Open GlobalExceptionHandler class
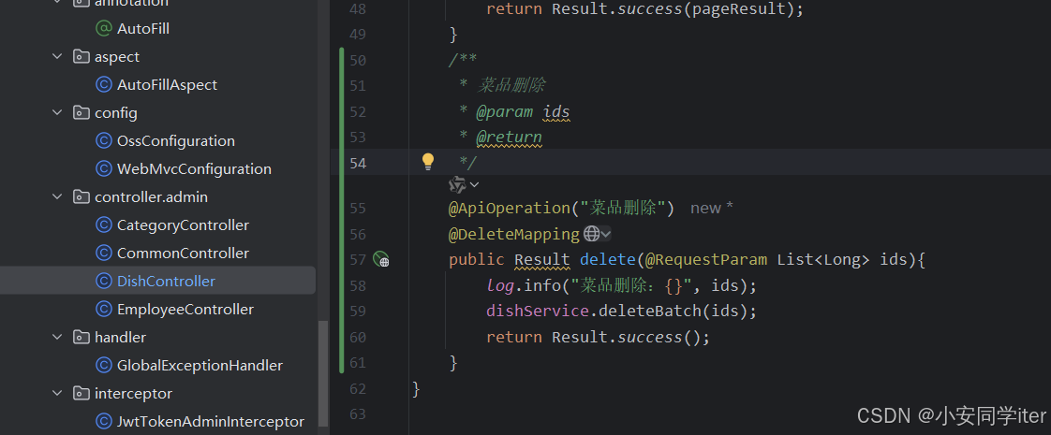1051x435 pixels. pos(200,366)
